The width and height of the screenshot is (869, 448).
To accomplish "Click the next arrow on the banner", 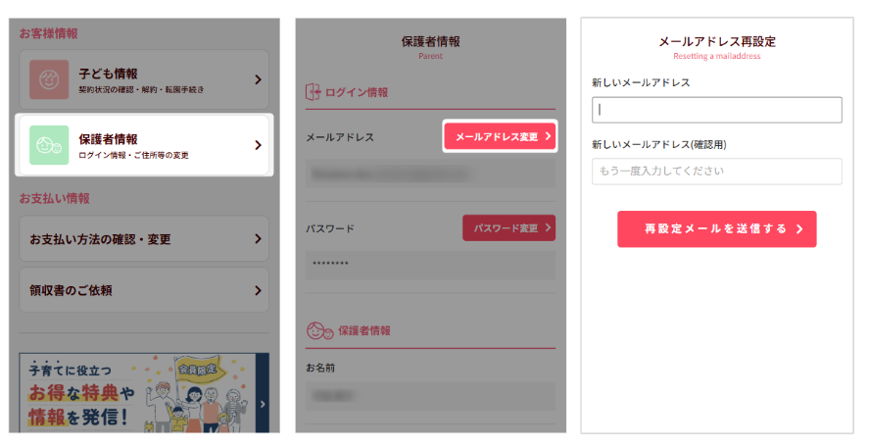I will [x=263, y=403].
